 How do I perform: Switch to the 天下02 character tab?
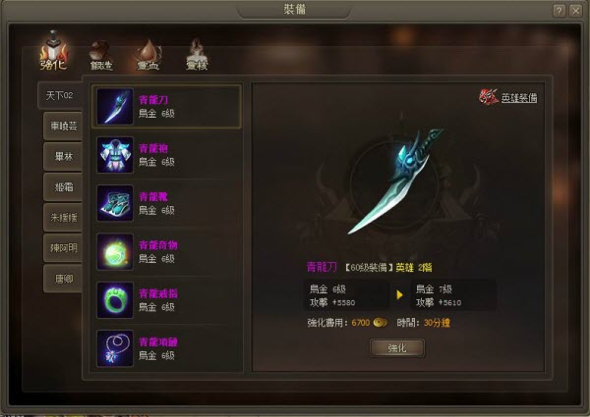pyautogui.click(x=60, y=95)
